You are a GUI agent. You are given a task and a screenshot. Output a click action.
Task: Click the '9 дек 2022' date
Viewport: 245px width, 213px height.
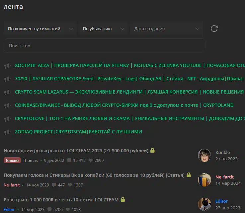(x=54, y=161)
